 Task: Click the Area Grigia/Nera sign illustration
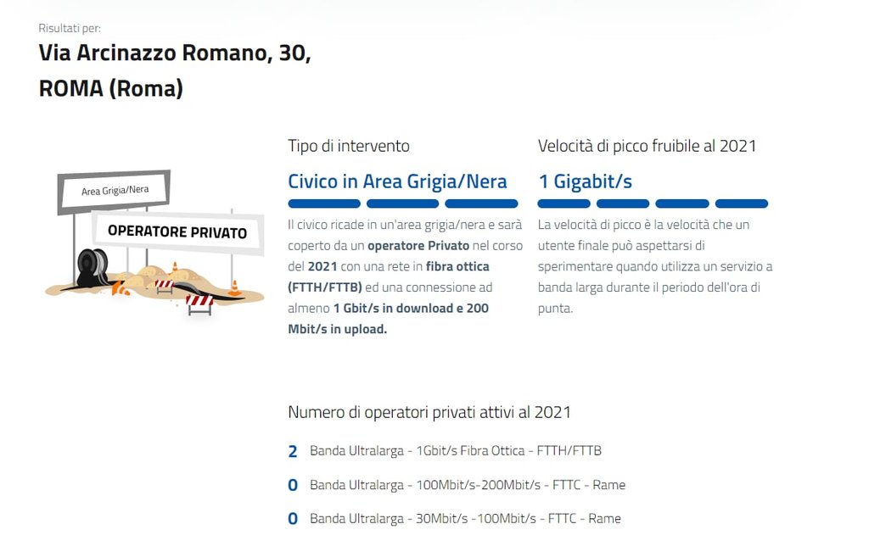115,191
